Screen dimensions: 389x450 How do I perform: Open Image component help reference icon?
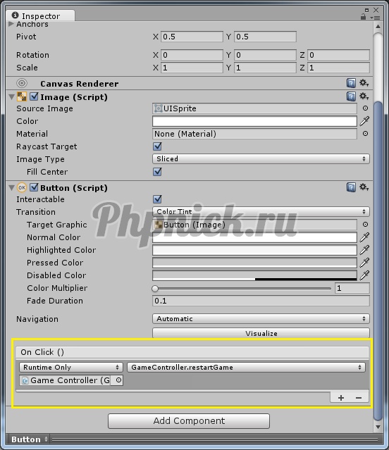click(x=351, y=96)
